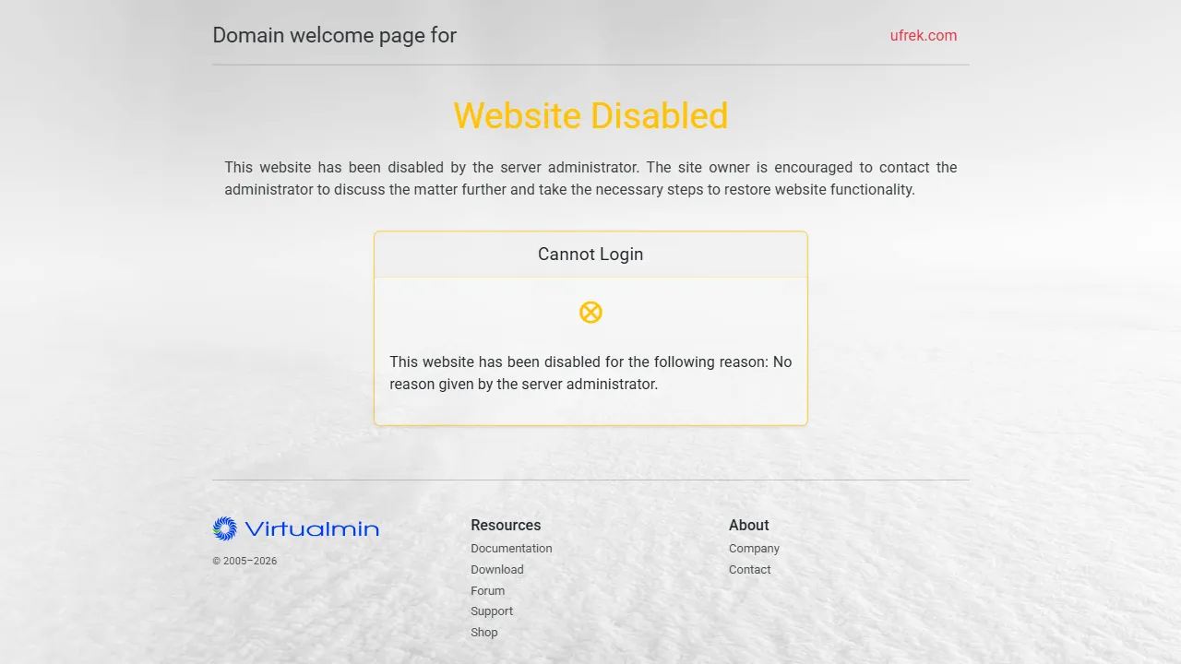
Task: Click the Contact link under About
Action: [749, 570]
